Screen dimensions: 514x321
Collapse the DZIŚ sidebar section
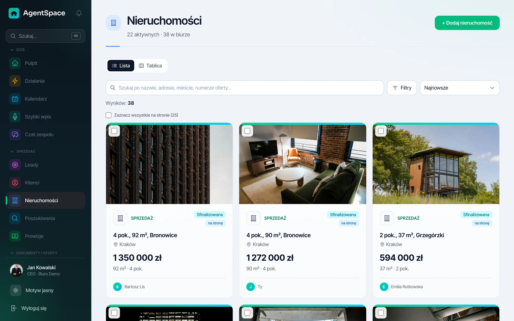tap(18, 50)
